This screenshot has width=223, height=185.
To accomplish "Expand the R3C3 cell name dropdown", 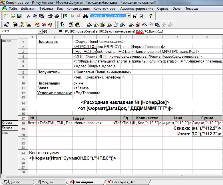I will (x=40, y=31).
